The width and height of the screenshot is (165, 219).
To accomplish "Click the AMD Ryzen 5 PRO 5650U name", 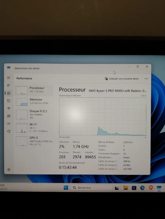I will pos(117,91).
